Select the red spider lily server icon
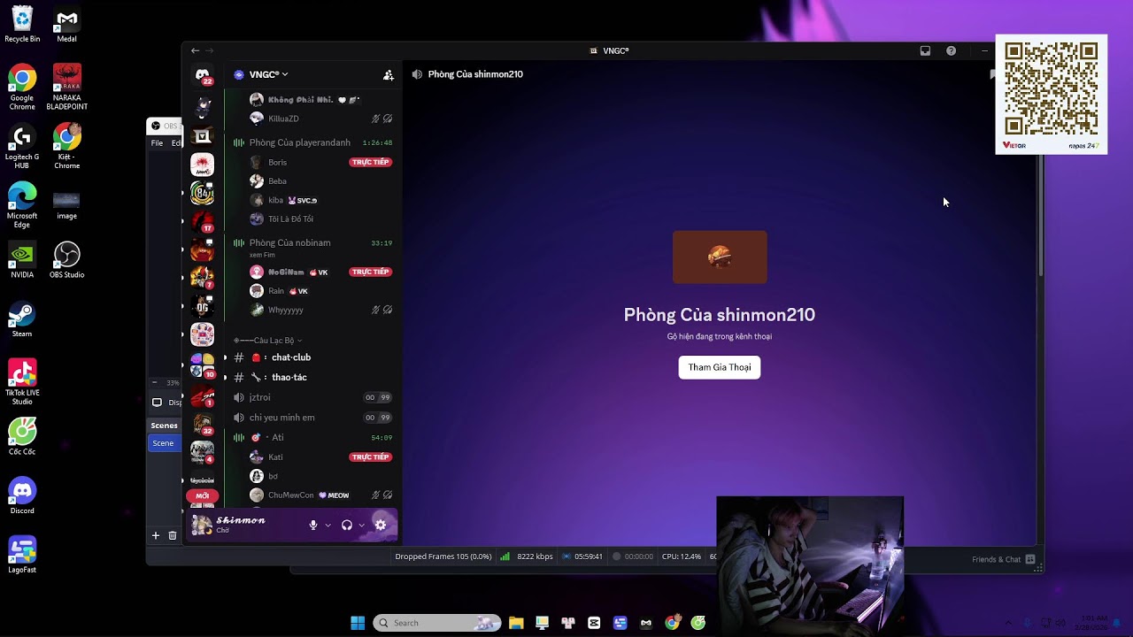This screenshot has height=637, width=1133. coord(202,164)
